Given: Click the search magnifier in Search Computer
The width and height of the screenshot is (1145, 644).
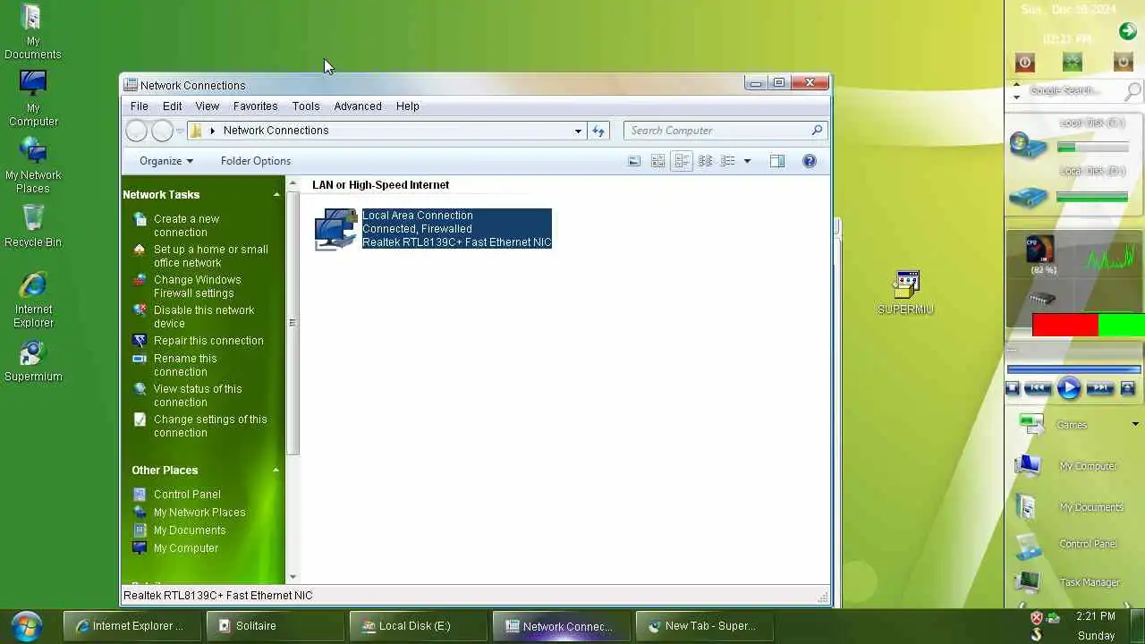Looking at the screenshot, I should tap(817, 131).
